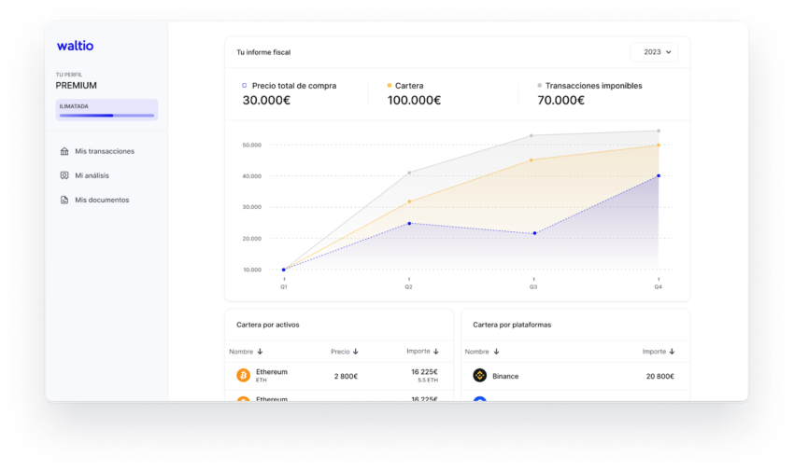Image resolution: width=794 pixels, height=471 pixels.
Task: Click the 2 800€ price value
Action: coord(346,376)
